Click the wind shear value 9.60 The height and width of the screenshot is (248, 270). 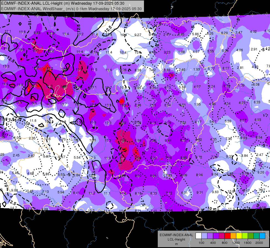(215, 192)
